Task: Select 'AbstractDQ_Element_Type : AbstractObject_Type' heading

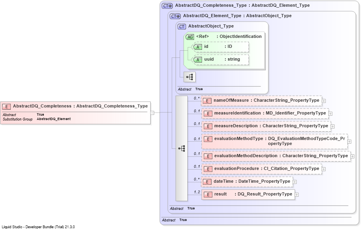Action: [x=237, y=16]
